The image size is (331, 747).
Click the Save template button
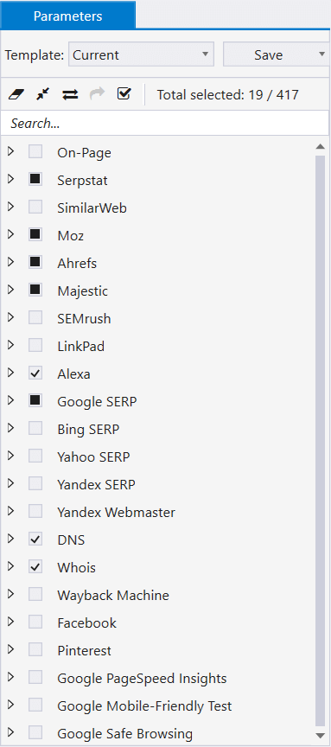pyautogui.click(x=268, y=54)
